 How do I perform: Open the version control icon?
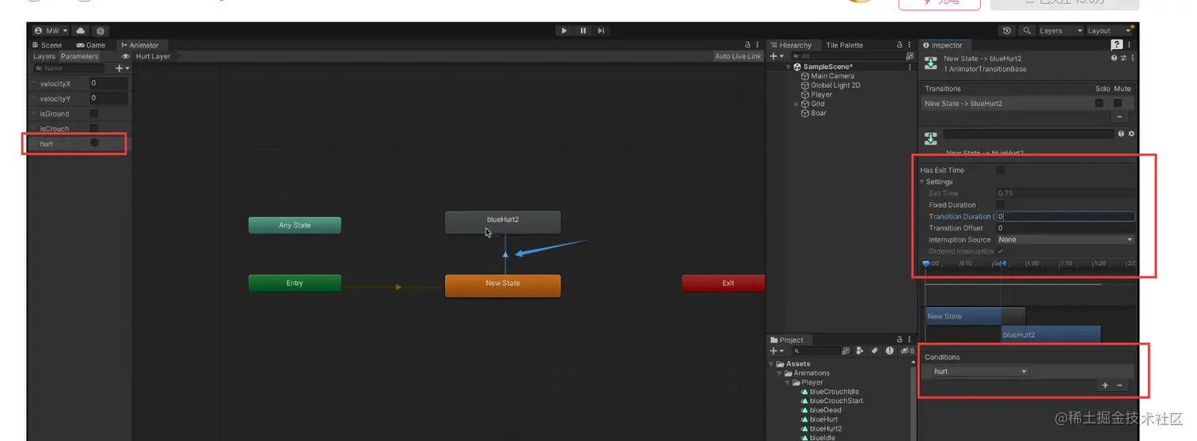(101, 31)
